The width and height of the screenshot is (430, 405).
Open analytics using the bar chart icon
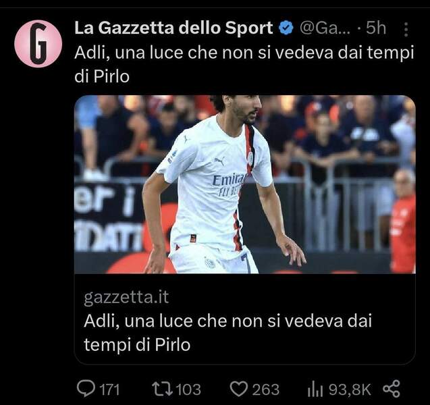coord(315,389)
